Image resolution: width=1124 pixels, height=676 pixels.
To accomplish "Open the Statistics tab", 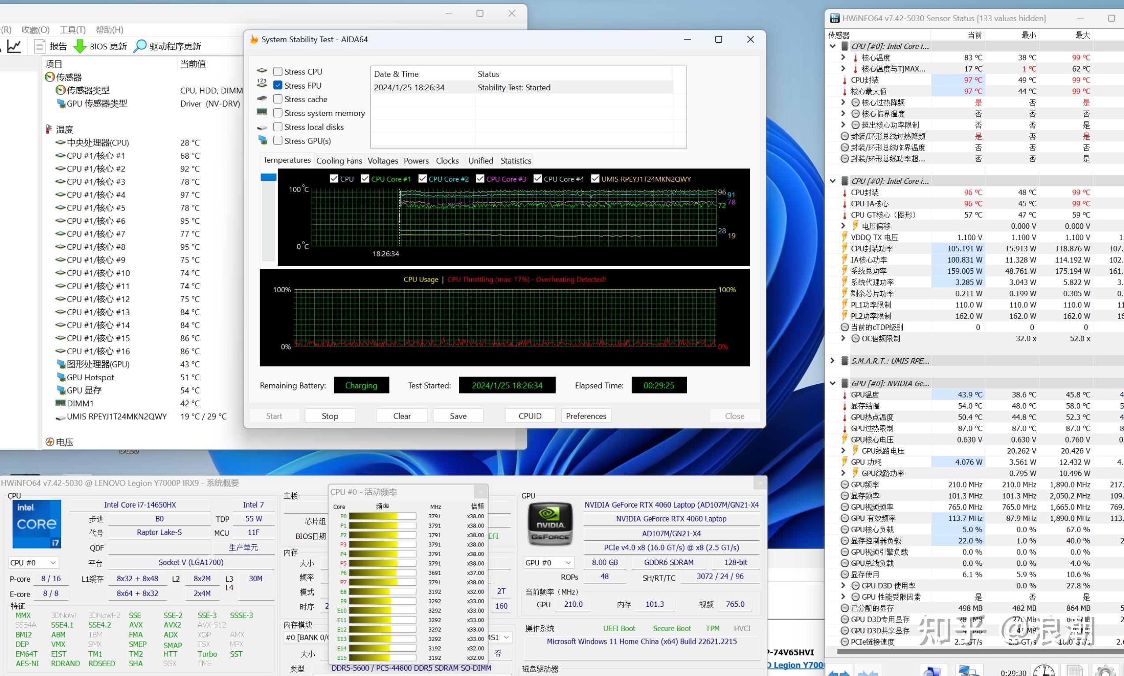I will pyautogui.click(x=516, y=160).
